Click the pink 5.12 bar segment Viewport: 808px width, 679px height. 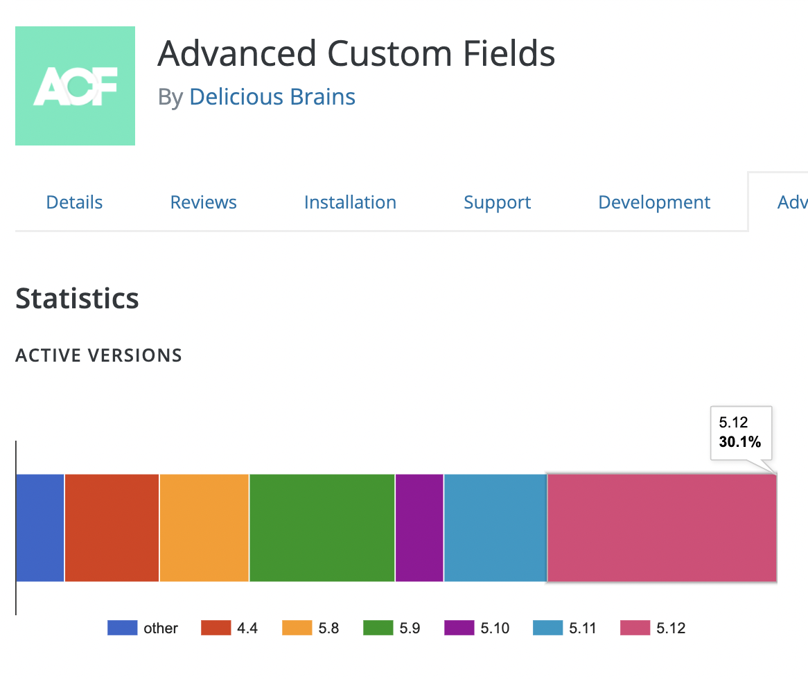[x=661, y=527]
